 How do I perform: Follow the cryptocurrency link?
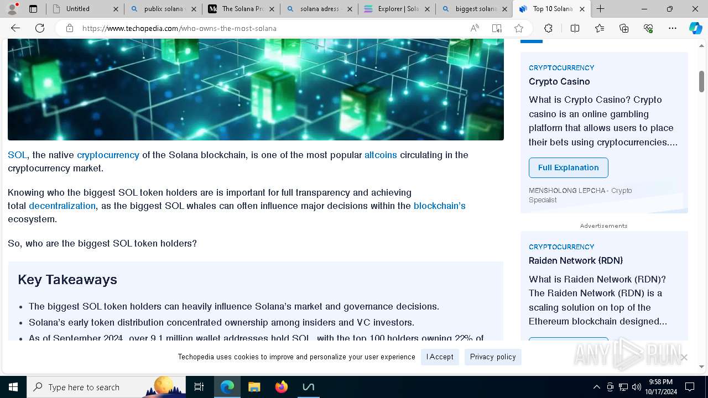(x=108, y=155)
